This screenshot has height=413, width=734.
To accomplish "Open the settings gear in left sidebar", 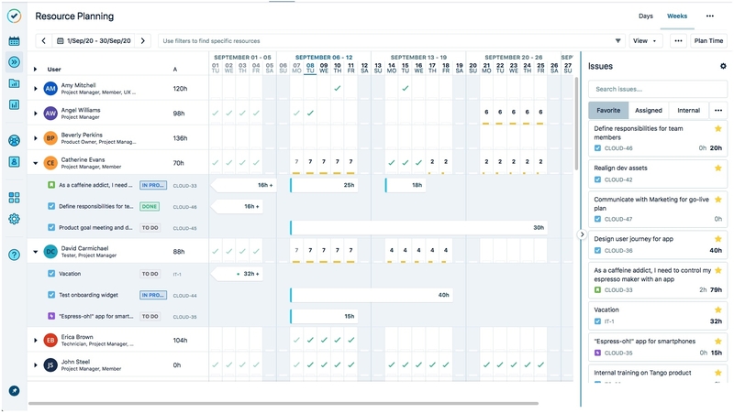I will pos(14,219).
